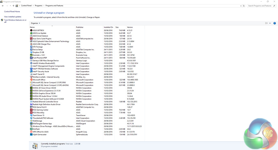Select Intel PROSet/Wireless Software entry
This screenshot has height=150, width=278.
click(87, 69)
